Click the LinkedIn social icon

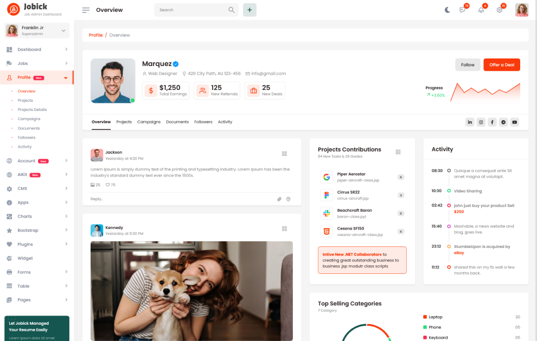coord(470,122)
